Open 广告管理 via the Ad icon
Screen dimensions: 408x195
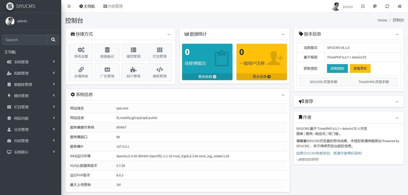tap(107, 72)
